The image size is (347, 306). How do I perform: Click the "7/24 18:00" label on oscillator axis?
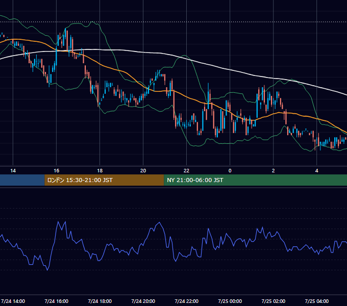point(100,301)
